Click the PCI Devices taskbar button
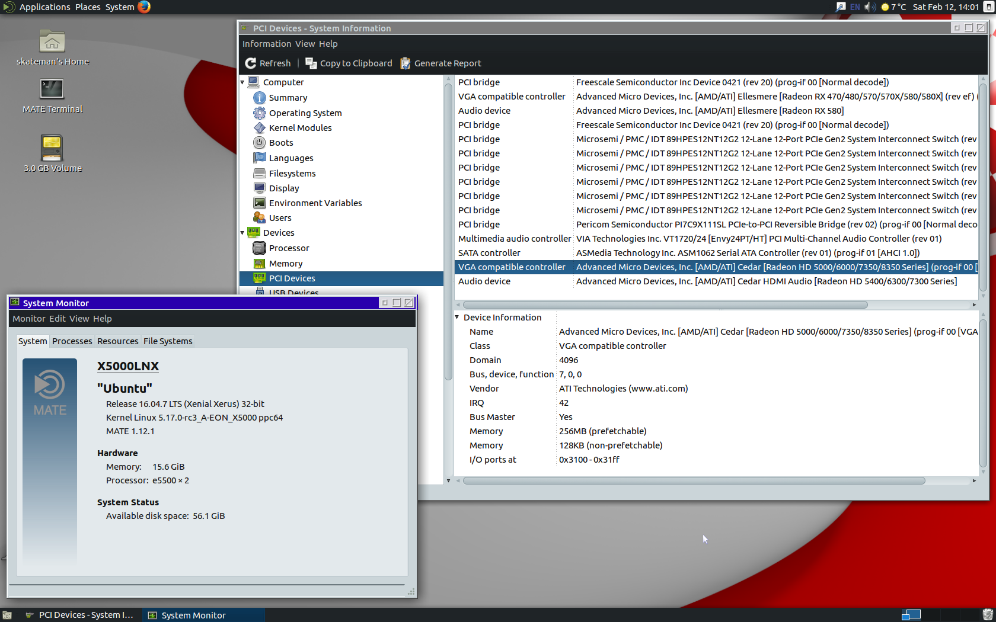Viewport: 996px width, 622px height. pos(79,615)
